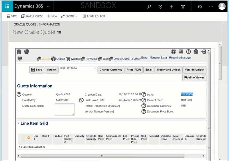Select the highlighted orange Quotes tab

point(44,59)
